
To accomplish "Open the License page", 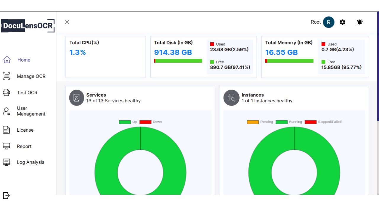I will pyautogui.click(x=25, y=130).
